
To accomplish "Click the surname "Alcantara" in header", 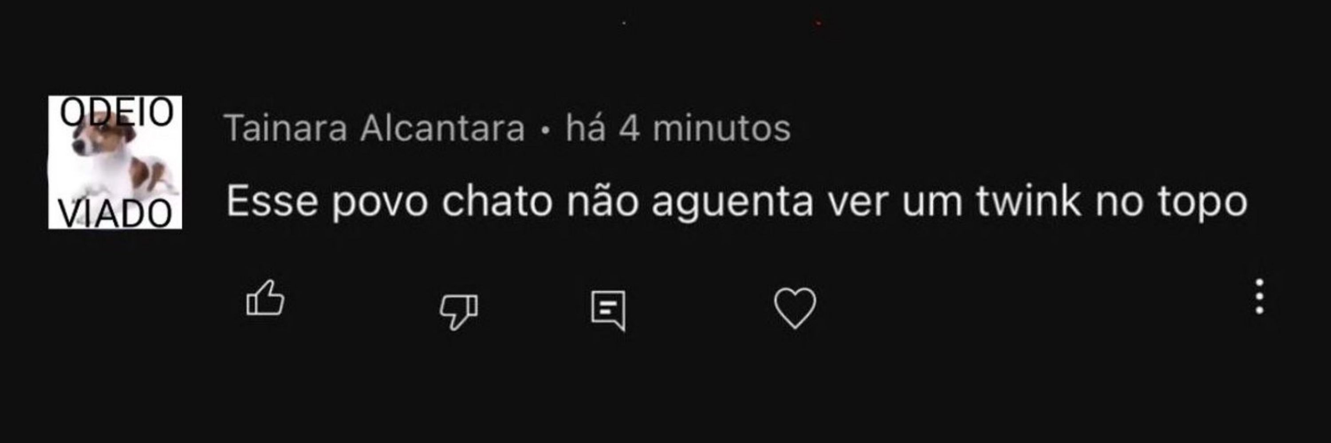I will (x=443, y=128).
